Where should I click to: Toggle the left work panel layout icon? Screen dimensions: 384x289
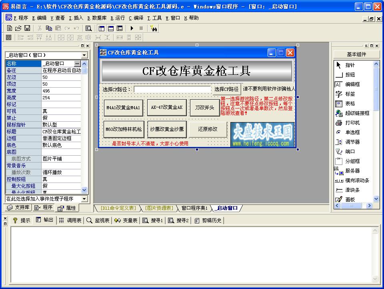101,28
